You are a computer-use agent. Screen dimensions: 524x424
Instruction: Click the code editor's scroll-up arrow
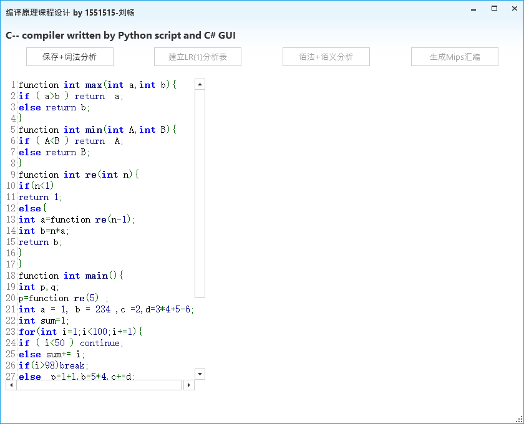(200, 84)
